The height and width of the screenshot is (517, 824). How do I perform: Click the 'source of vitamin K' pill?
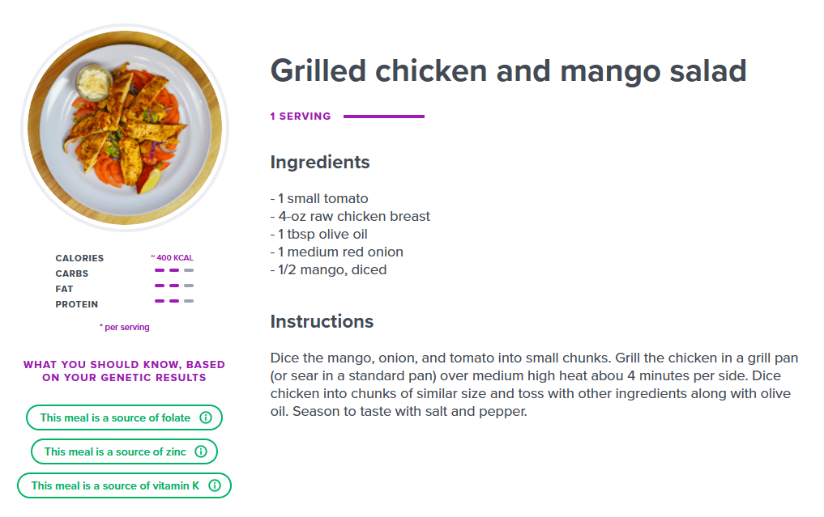pyautogui.click(x=115, y=486)
